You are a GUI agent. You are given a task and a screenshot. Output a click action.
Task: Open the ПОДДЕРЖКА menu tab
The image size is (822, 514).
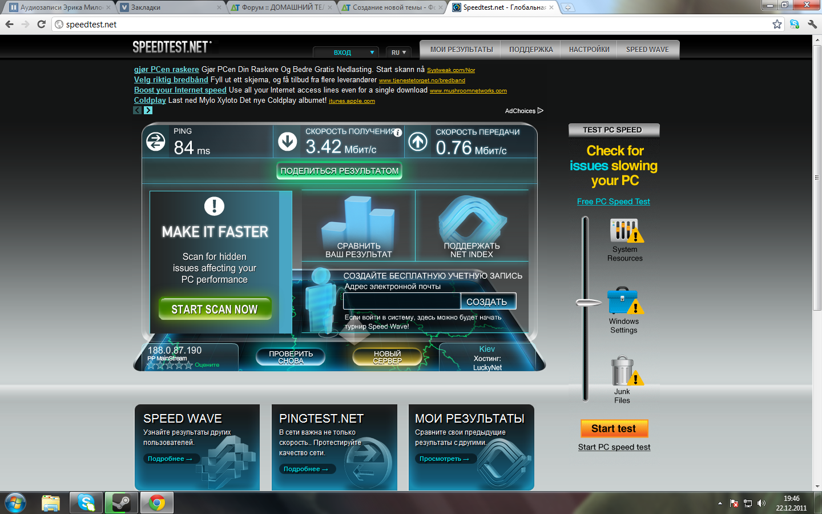click(531, 50)
